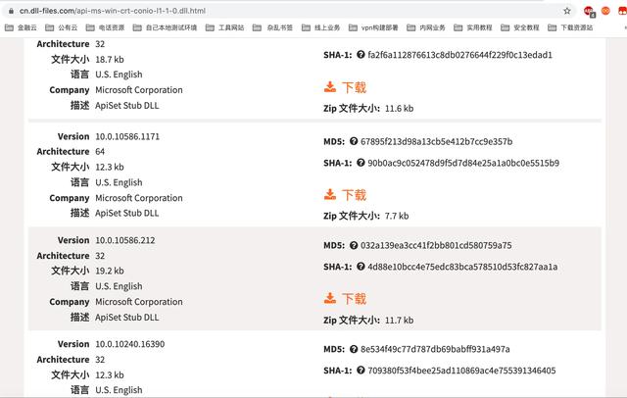Screen dimensions: 627x398
Task: Open the 内网业务 bookmark folder
Action: coord(426,27)
